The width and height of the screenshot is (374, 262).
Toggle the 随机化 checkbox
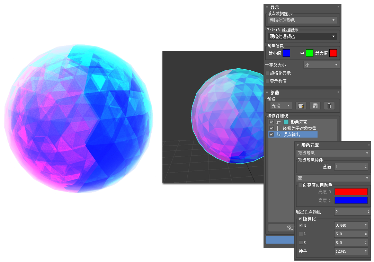(x=300, y=219)
